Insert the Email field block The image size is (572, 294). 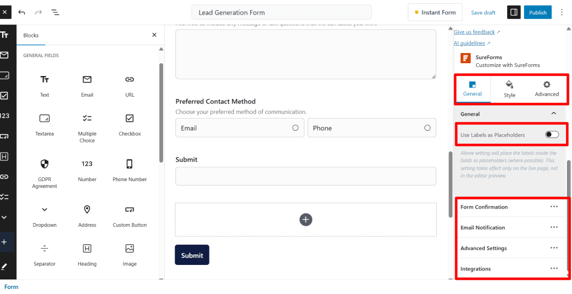click(x=87, y=86)
